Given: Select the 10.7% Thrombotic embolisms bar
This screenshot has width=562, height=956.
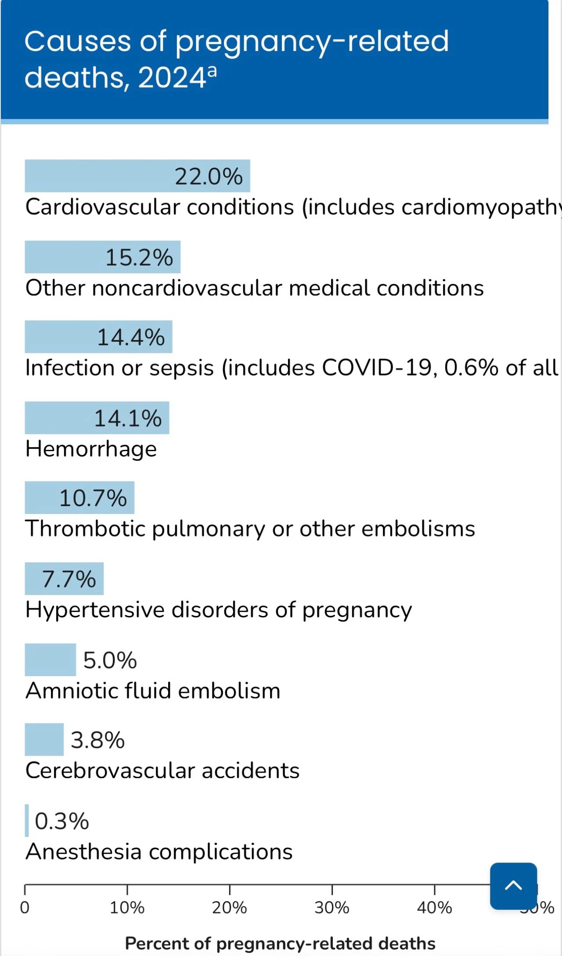Looking at the screenshot, I should coord(79,498).
